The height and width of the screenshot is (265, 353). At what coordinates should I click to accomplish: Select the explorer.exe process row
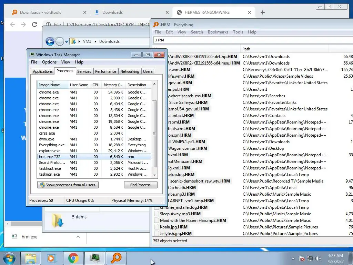(x=94, y=151)
